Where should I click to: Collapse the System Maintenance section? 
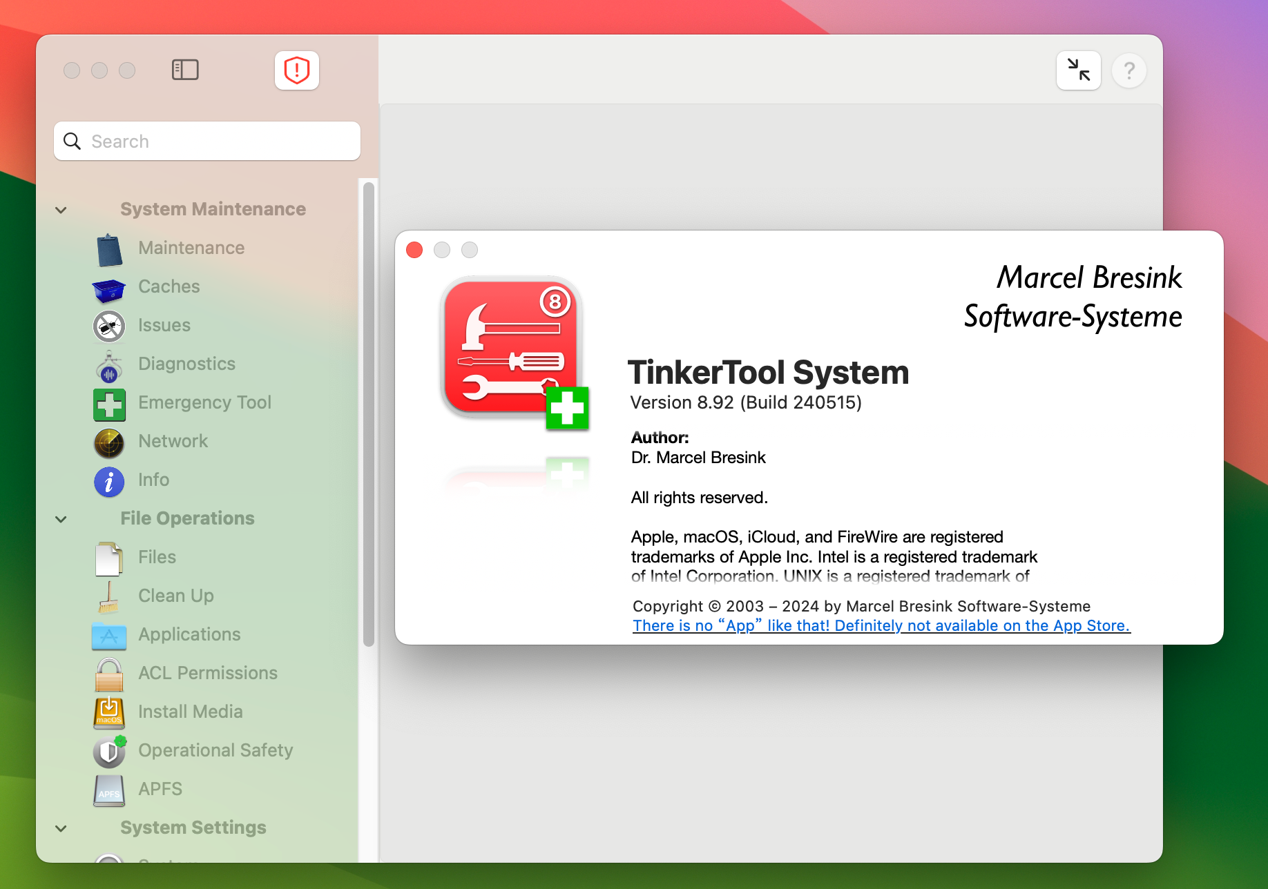point(61,210)
